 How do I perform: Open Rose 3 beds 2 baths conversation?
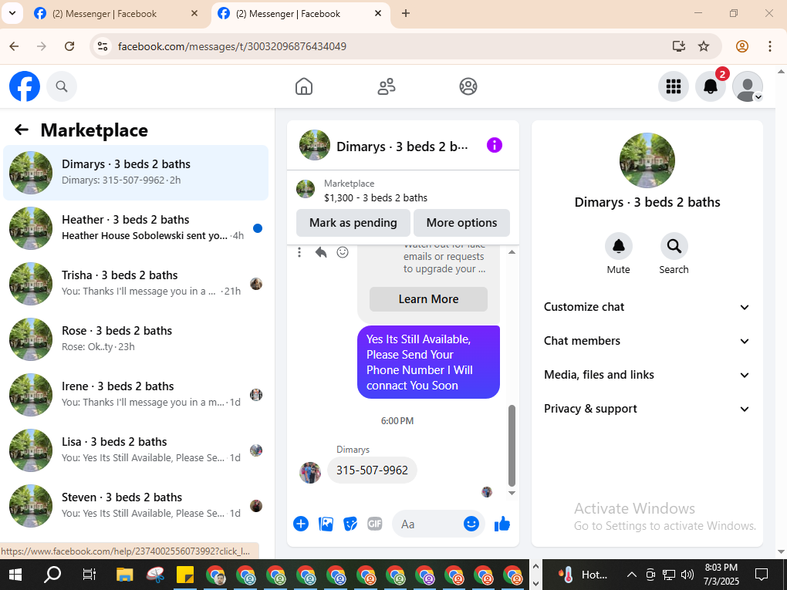[136, 339]
